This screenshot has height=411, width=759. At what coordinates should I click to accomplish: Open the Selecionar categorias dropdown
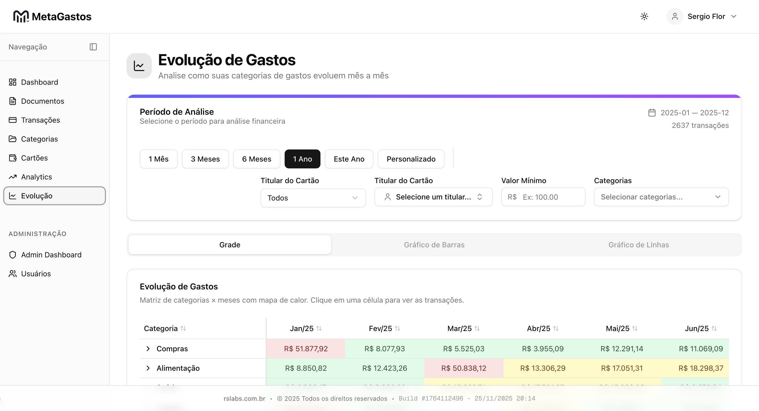click(x=661, y=197)
